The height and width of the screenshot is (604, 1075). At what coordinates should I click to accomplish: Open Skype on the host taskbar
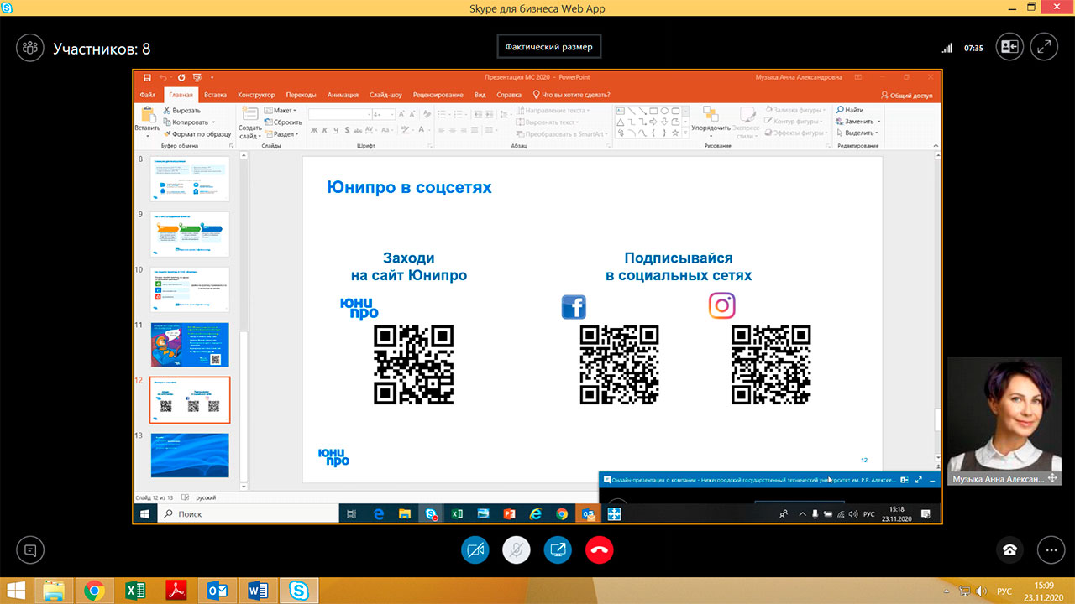click(299, 591)
